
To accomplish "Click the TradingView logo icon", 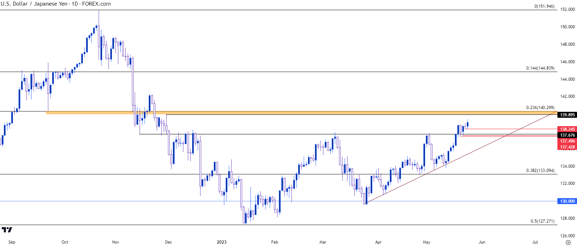I will click(7, 230).
